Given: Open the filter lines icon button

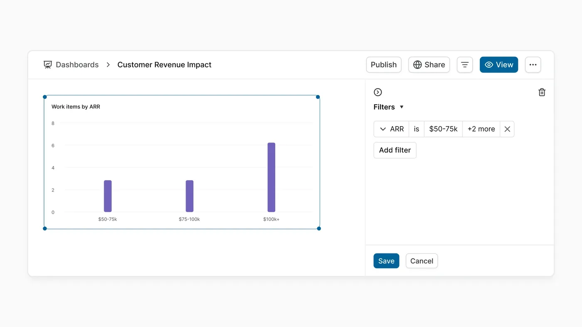Looking at the screenshot, I should click(x=465, y=65).
